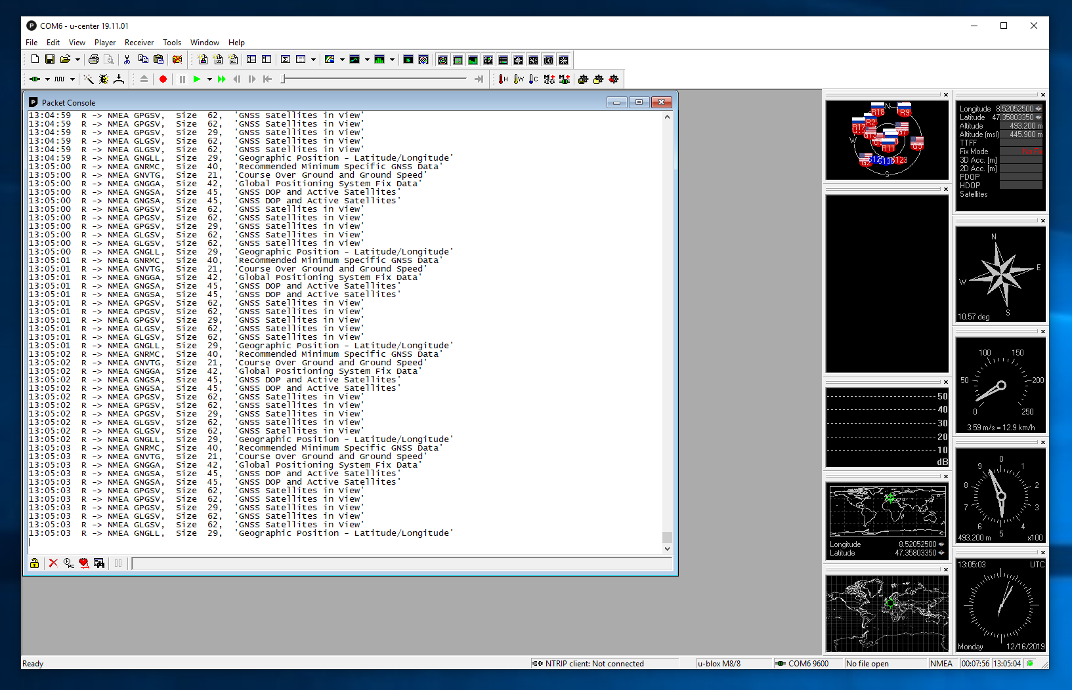Image resolution: width=1072 pixels, height=690 pixels.
Task: Open the baudrate dropdown arrow
Action: pyautogui.click(x=72, y=79)
